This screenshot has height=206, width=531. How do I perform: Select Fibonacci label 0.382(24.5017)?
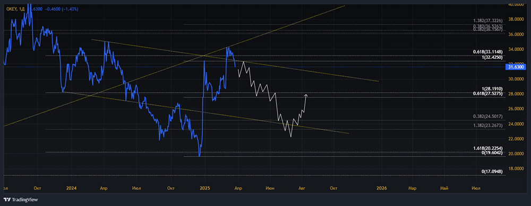(487, 117)
